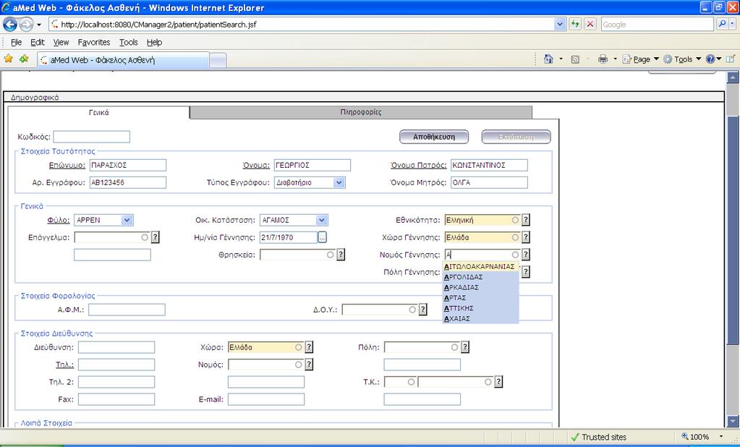
Task: Select the Γενικά tab
Action: (99, 113)
